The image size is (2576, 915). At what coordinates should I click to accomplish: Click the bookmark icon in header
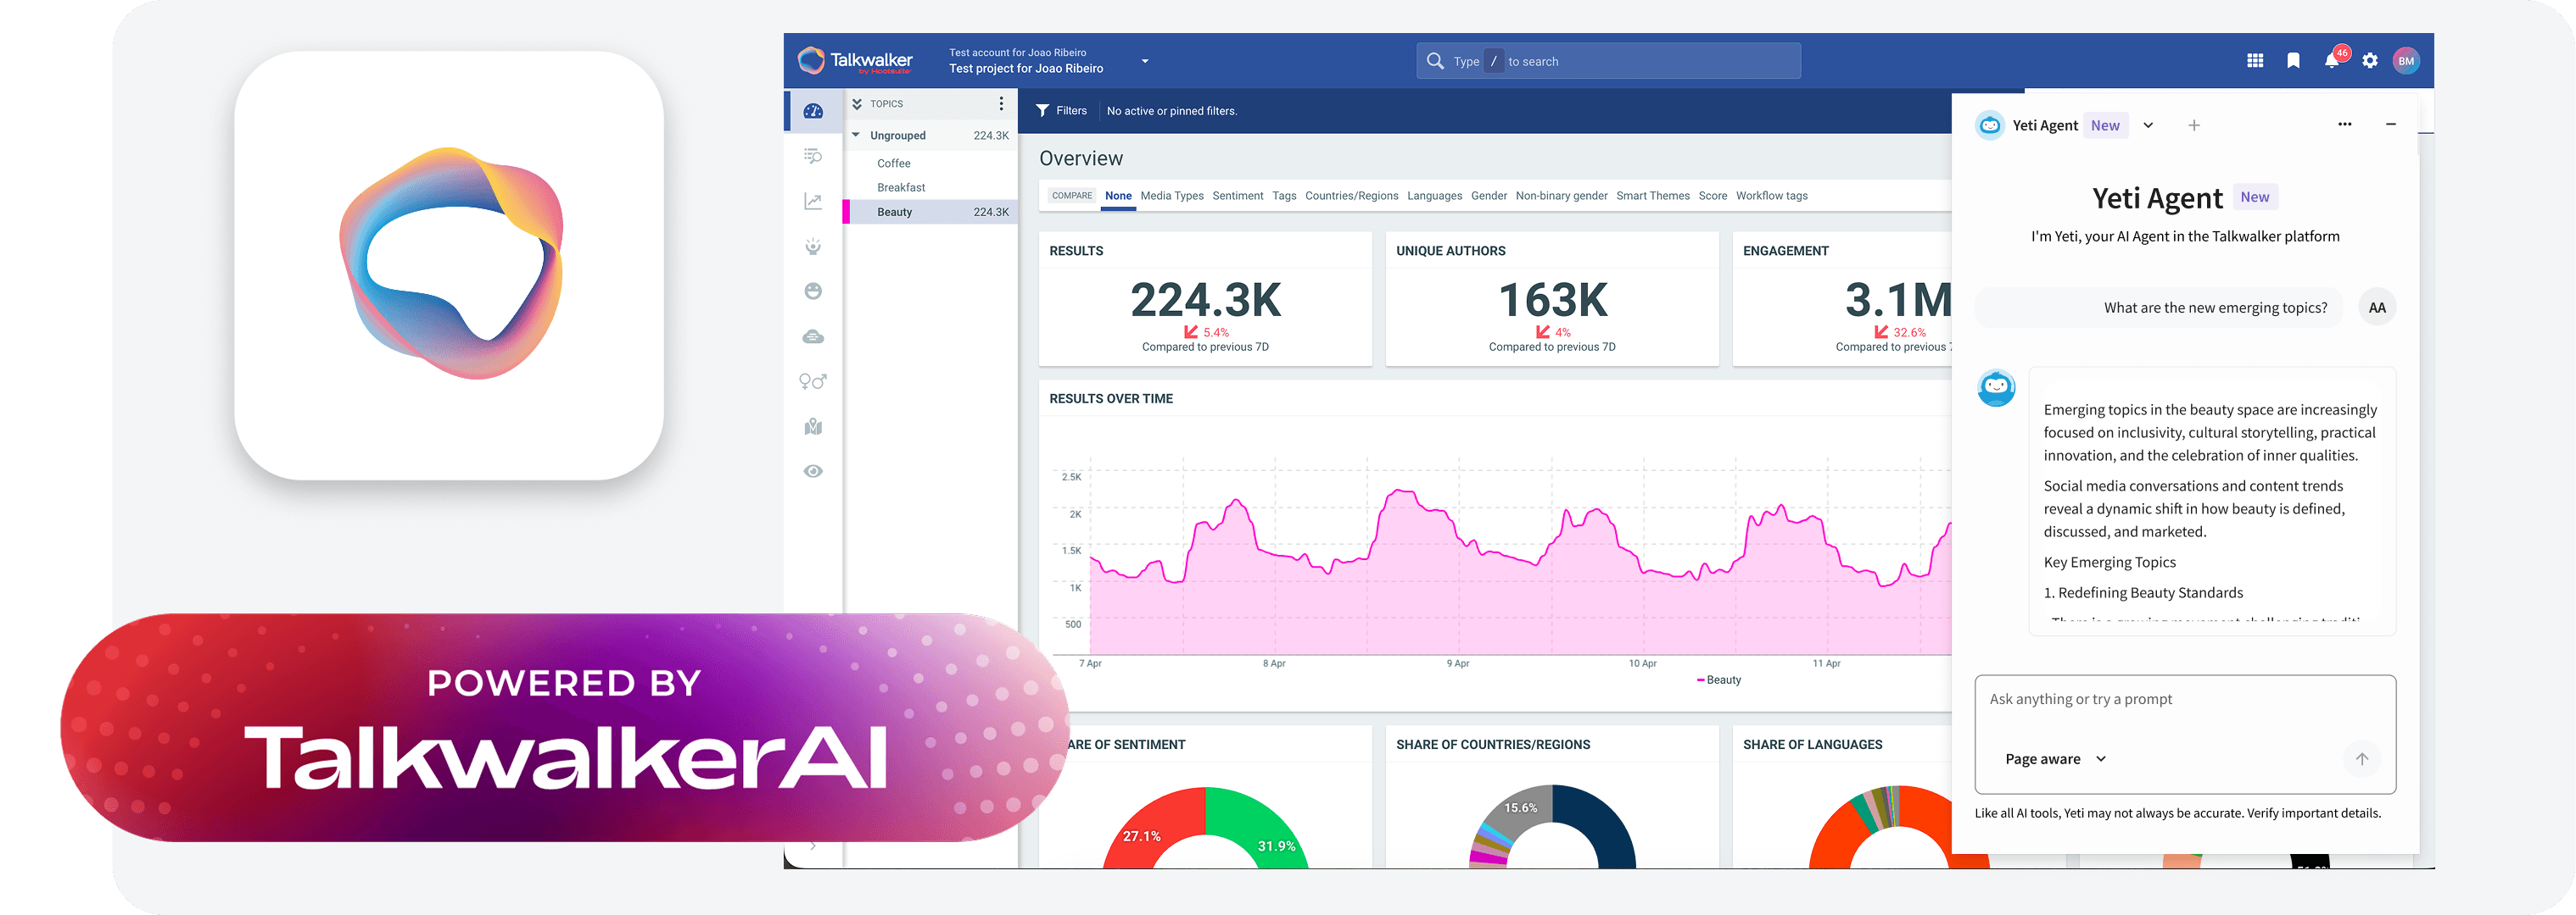pos(2293,61)
